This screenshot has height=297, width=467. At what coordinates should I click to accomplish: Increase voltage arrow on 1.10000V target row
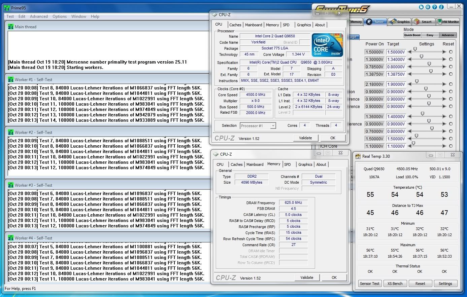pos(444,146)
